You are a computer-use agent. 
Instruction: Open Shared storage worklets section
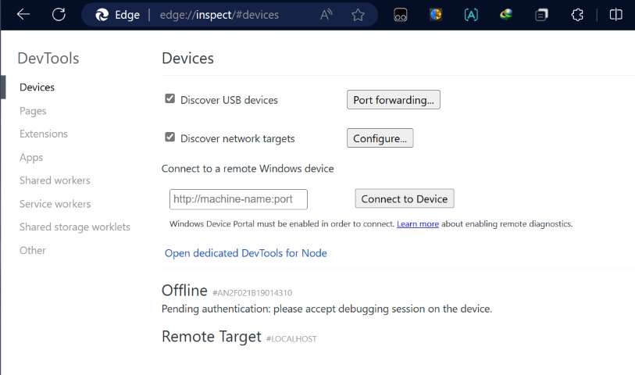pyautogui.click(x=75, y=227)
